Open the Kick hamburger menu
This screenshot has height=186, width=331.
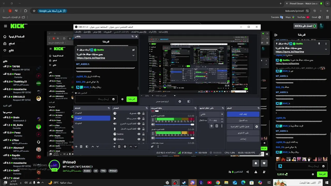[x=5, y=26]
